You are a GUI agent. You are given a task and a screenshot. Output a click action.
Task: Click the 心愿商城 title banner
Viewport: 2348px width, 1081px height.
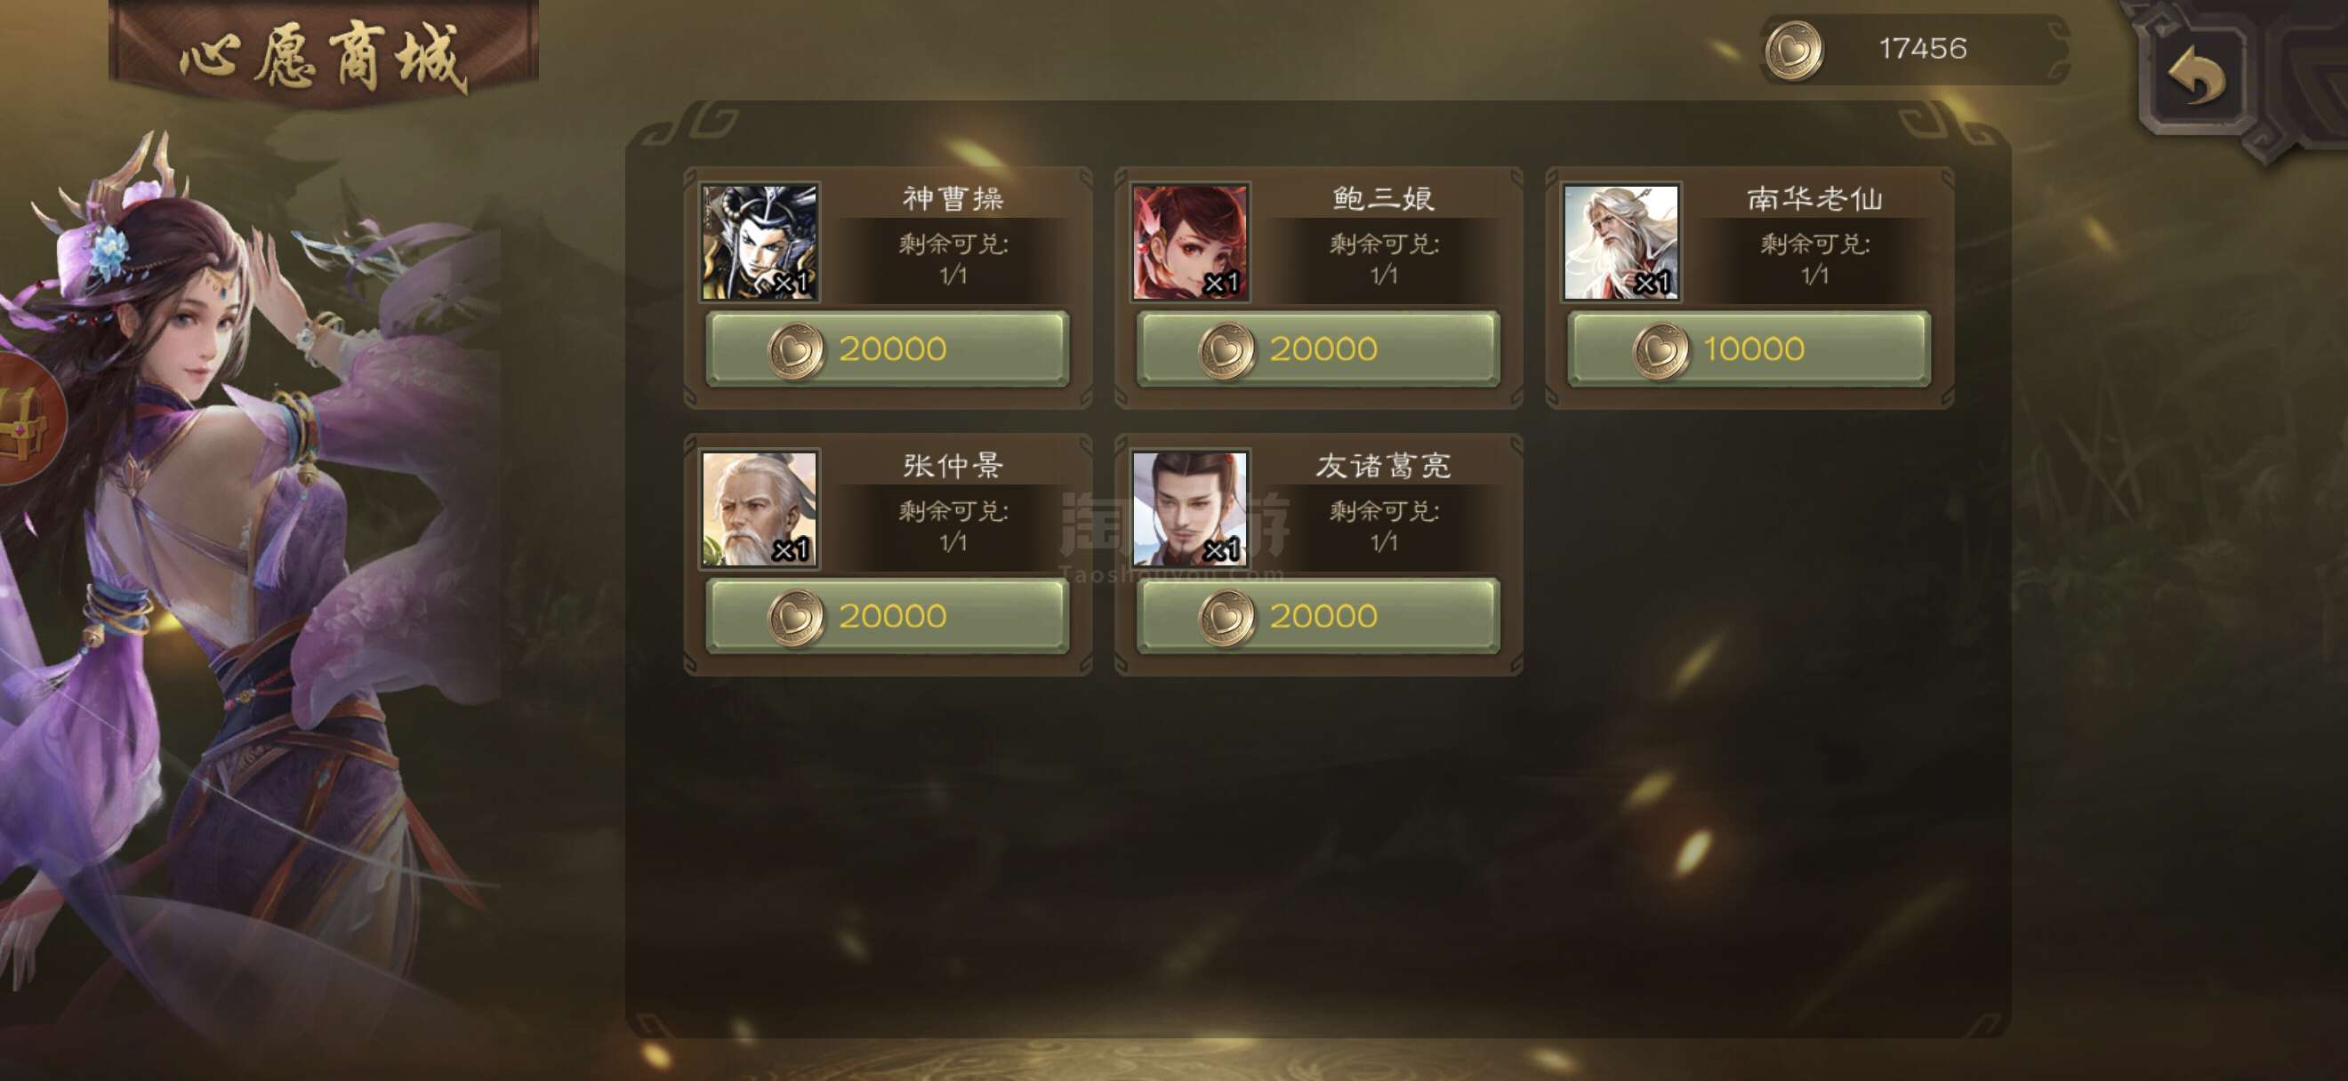tap(324, 54)
